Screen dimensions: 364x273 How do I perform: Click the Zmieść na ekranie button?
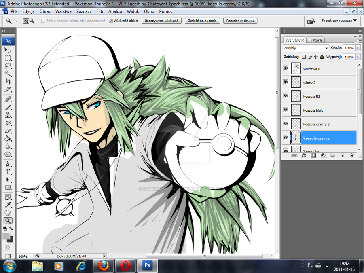(x=202, y=21)
